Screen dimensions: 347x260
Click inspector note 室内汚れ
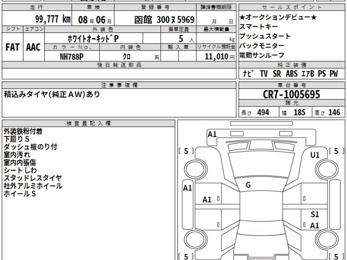17,155
